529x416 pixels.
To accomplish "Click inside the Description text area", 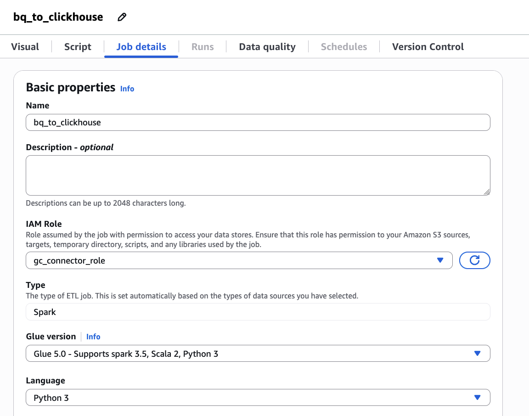I will [x=258, y=175].
